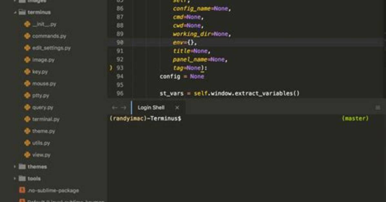Click the git marker beside line 93
This screenshot has width=386, height=202.
[111, 68]
